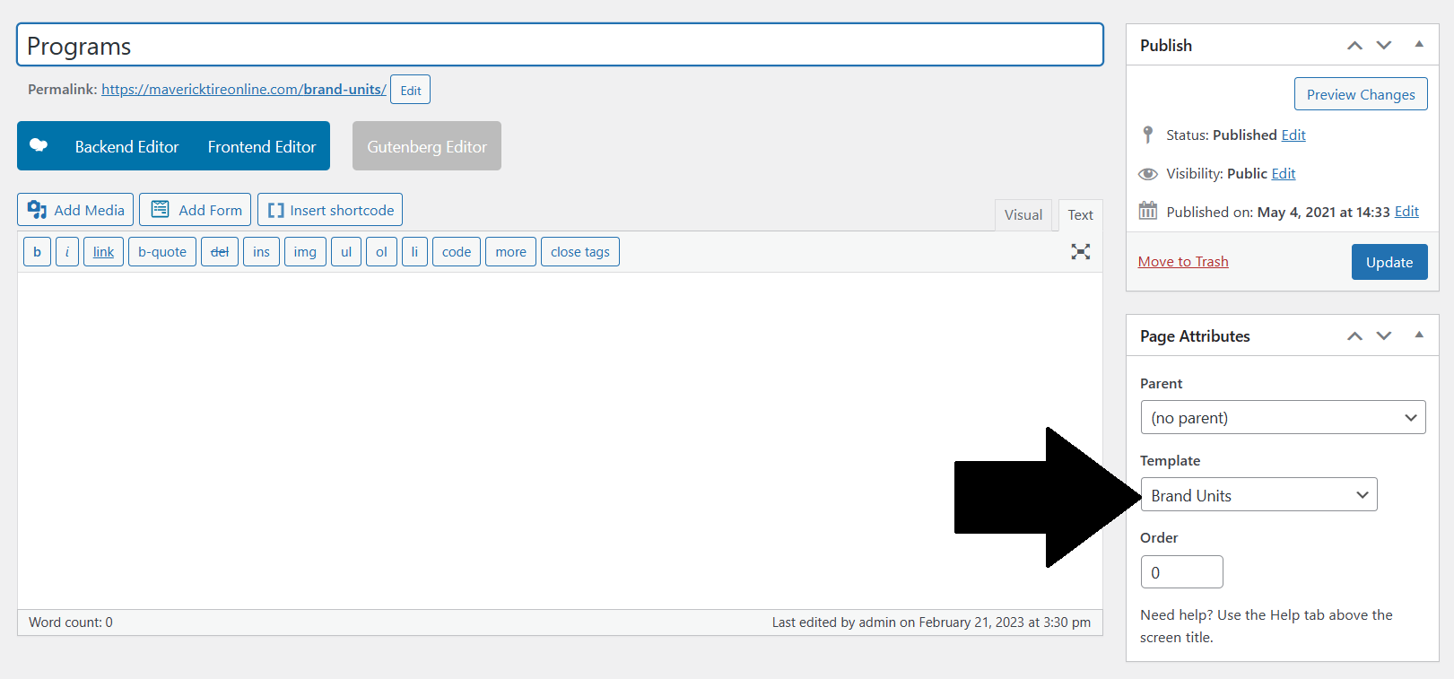Image resolution: width=1454 pixels, height=679 pixels.
Task: Open the Template dropdown showing Brand Units
Action: tap(1258, 495)
